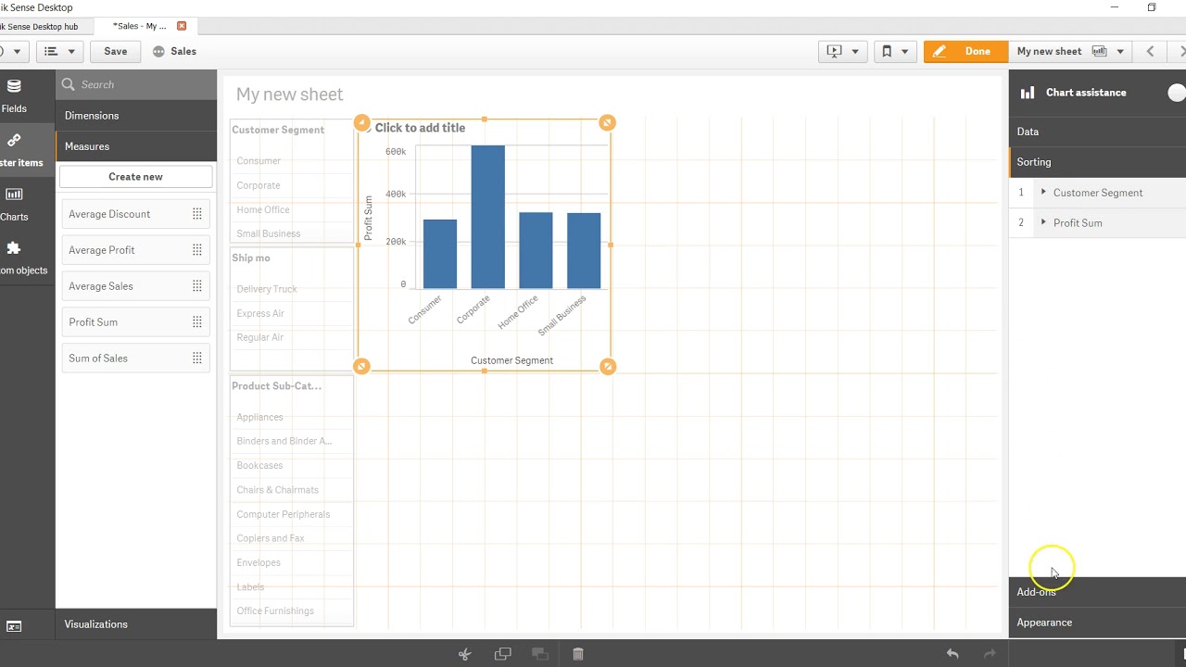Click Done to finish editing
The width and height of the screenshot is (1186, 667).
(965, 51)
